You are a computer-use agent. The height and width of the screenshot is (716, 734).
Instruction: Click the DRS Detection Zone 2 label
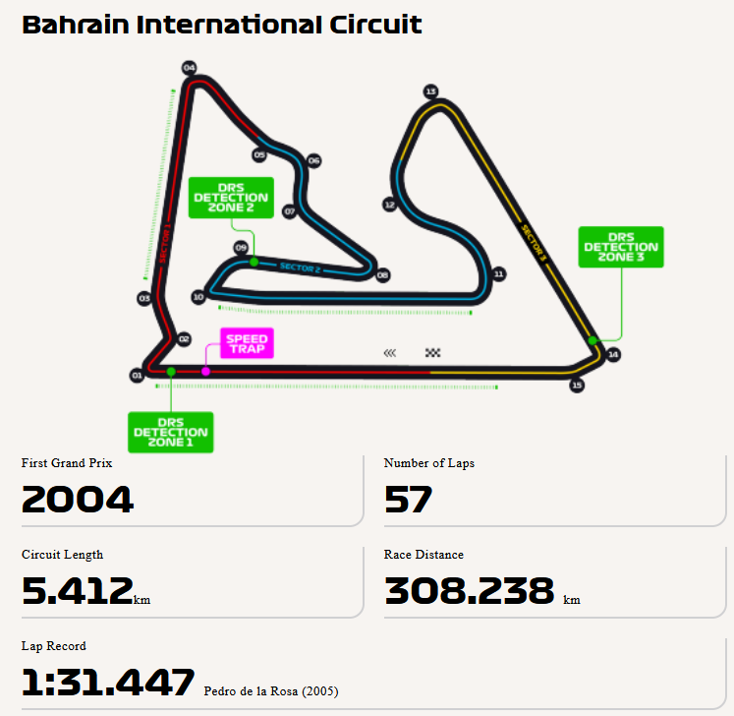click(231, 198)
